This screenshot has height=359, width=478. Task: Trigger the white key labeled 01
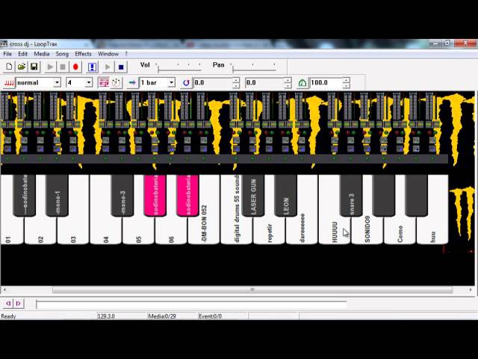point(8,232)
